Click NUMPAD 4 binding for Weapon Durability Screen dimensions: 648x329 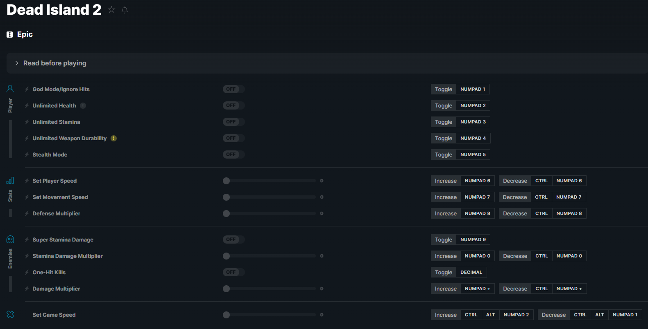click(x=473, y=138)
